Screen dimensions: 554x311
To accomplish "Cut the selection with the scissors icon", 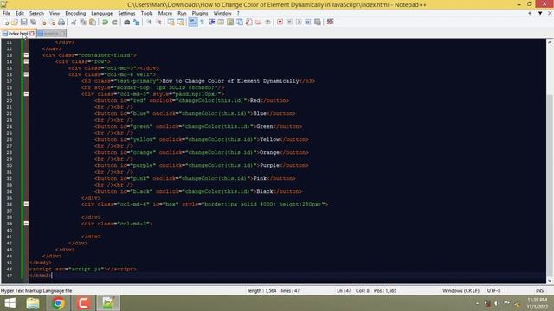I will pos(74,22).
